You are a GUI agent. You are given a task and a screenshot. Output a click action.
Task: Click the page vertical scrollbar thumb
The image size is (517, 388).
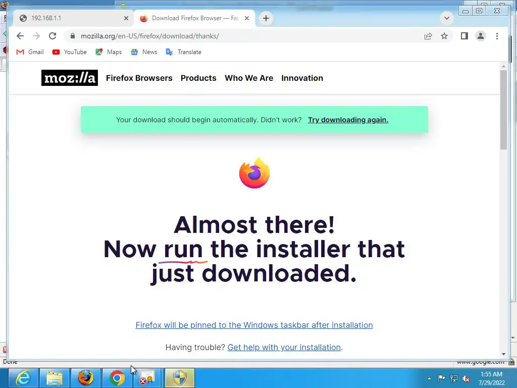coord(503,110)
